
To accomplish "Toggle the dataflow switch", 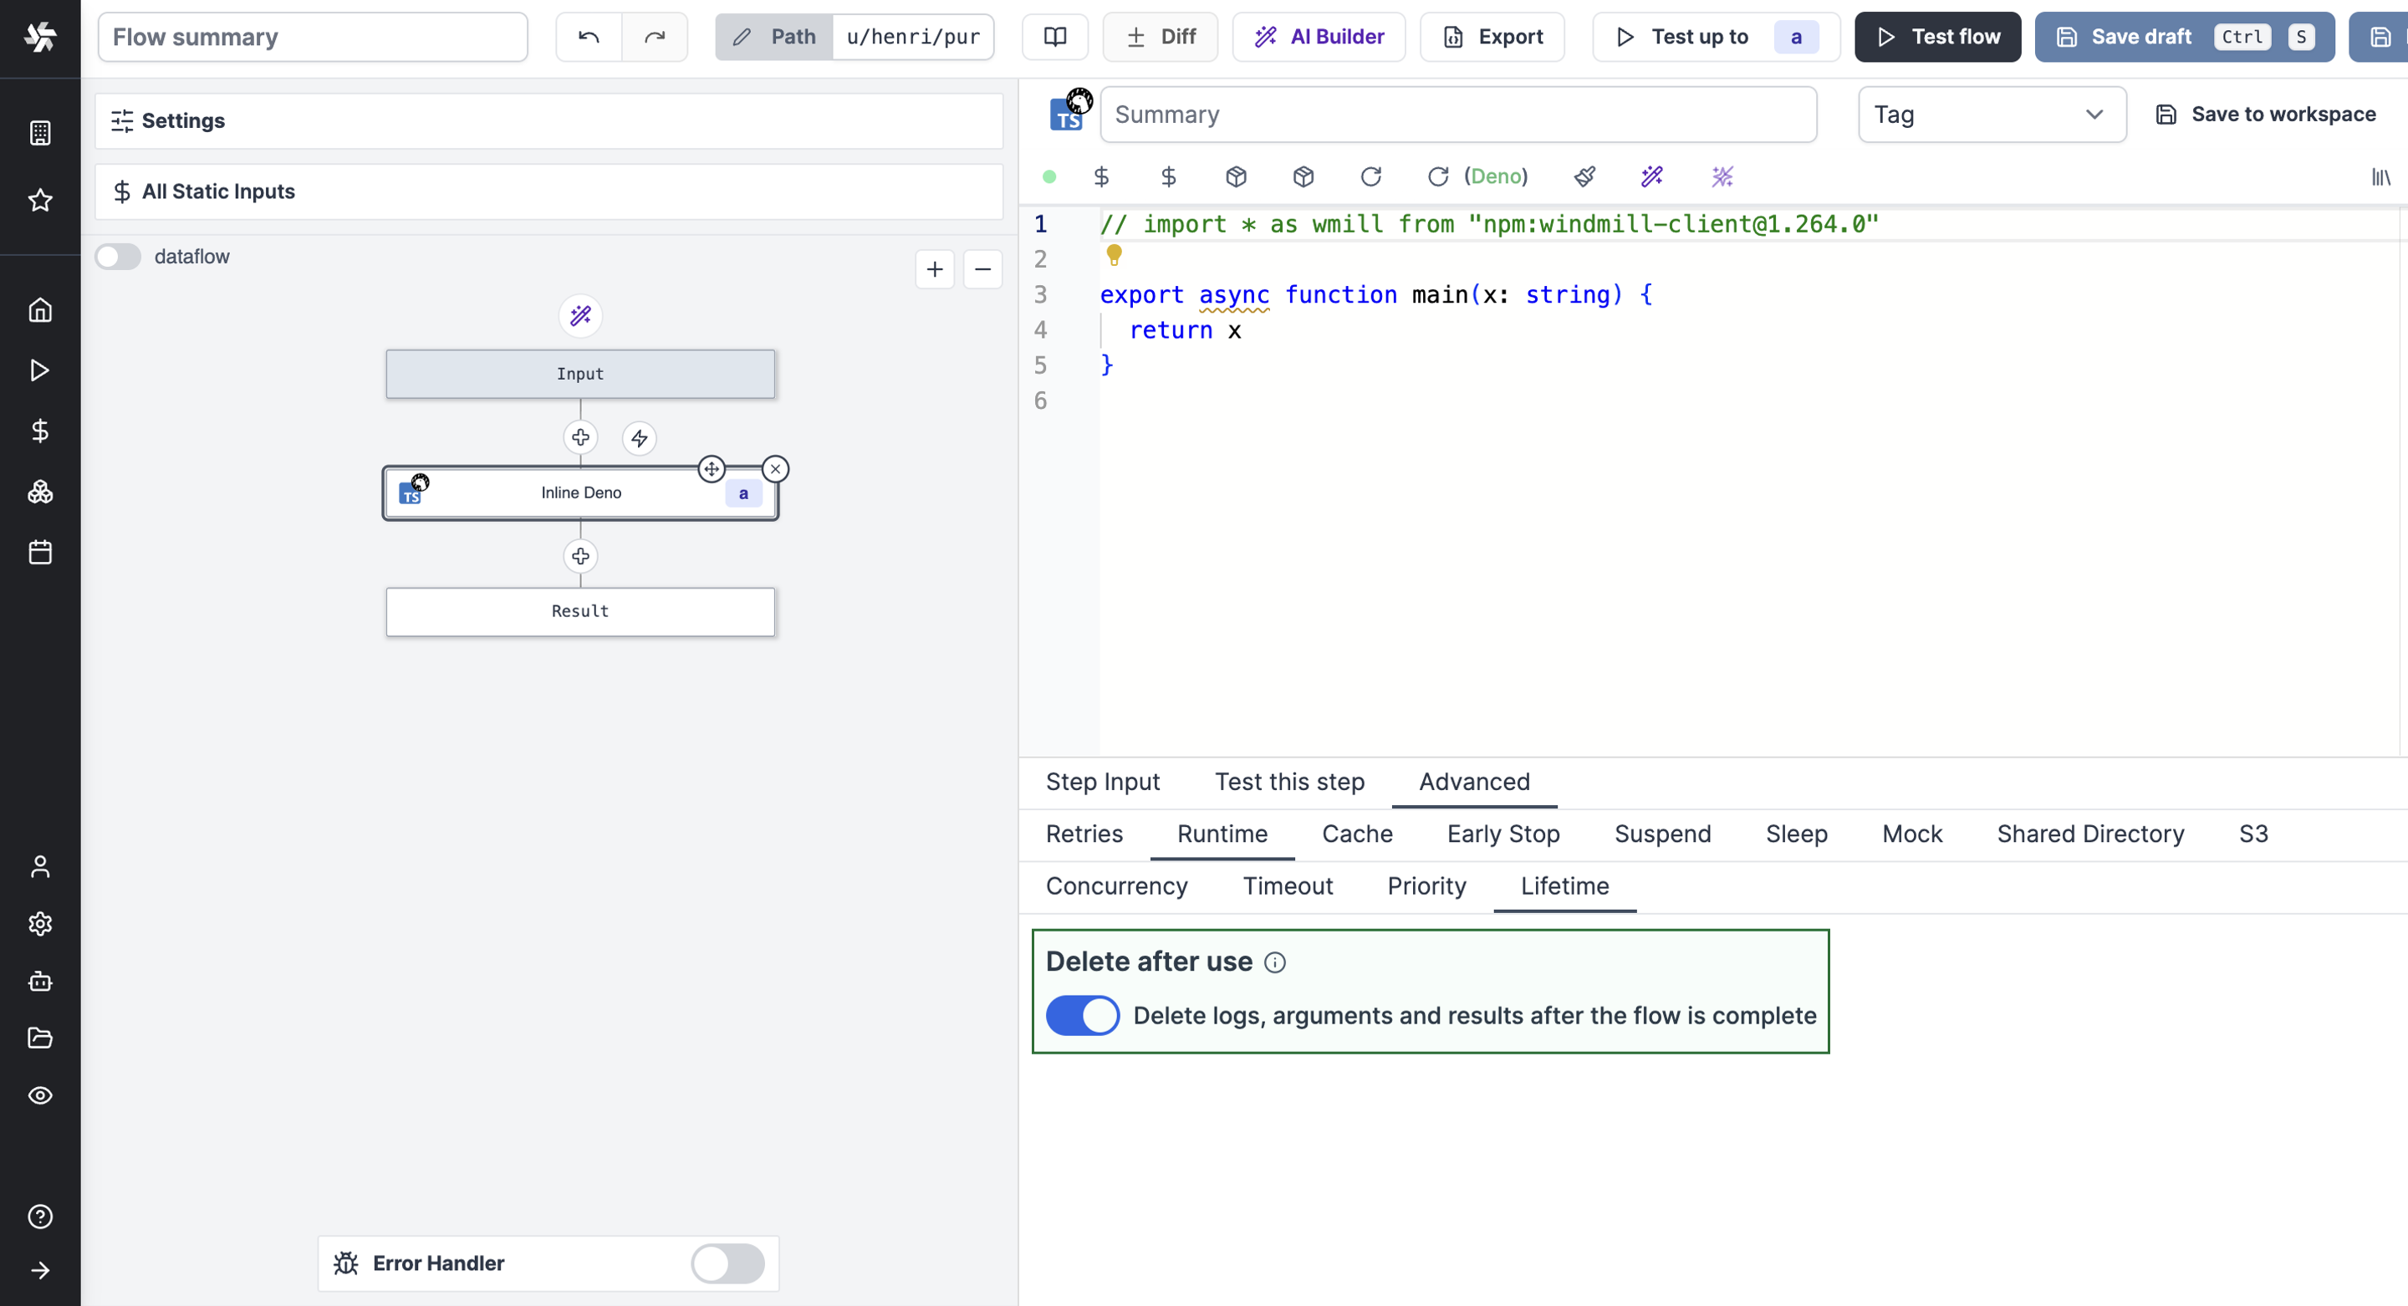I will pyautogui.click(x=119, y=256).
